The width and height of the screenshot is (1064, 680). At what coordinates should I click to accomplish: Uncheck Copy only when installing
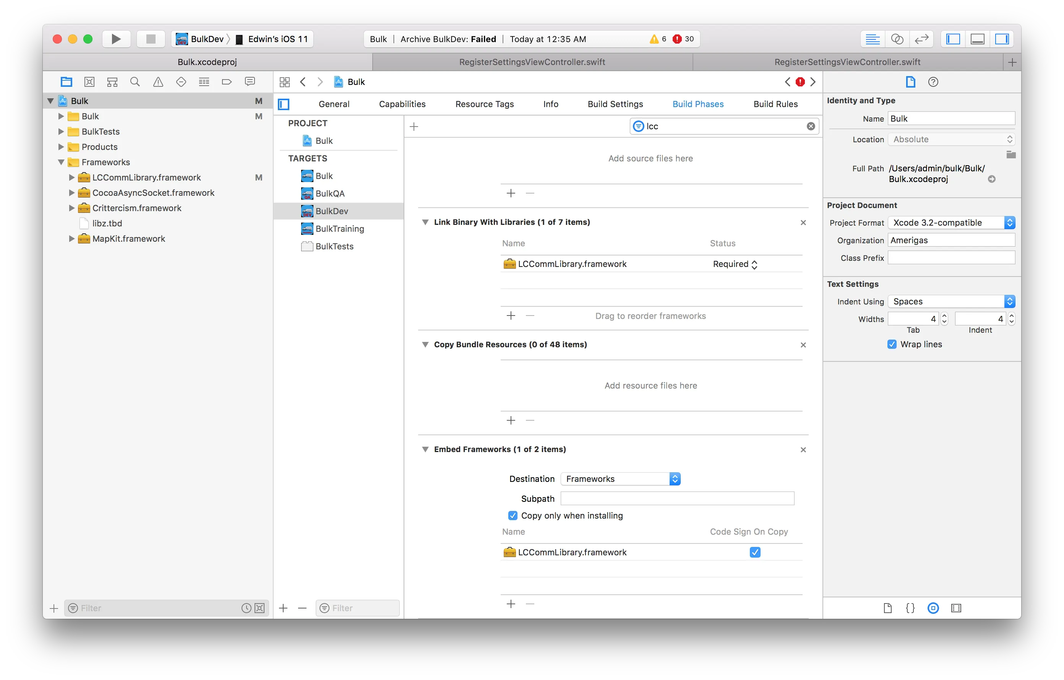pyautogui.click(x=513, y=516)
